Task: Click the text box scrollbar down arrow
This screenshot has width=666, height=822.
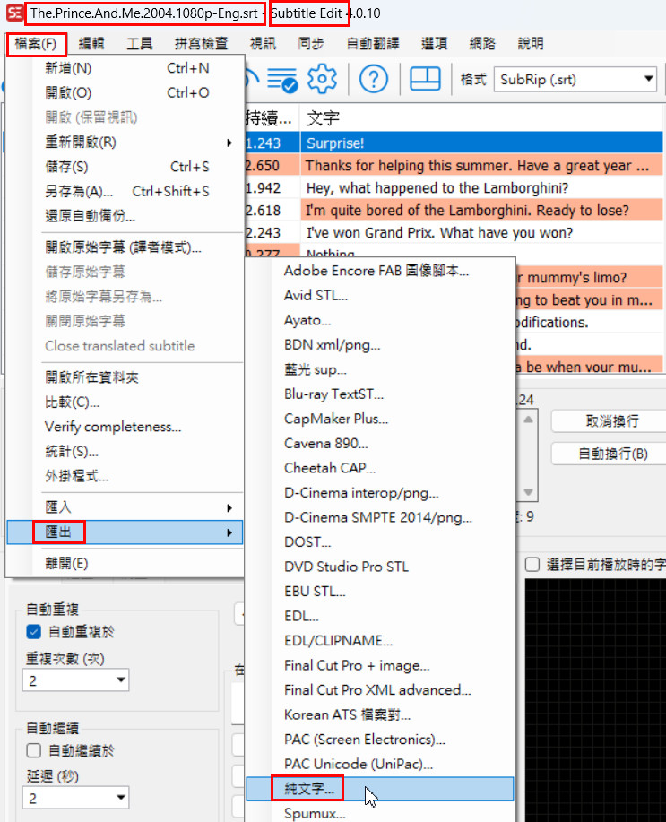Action: [530, 491]
